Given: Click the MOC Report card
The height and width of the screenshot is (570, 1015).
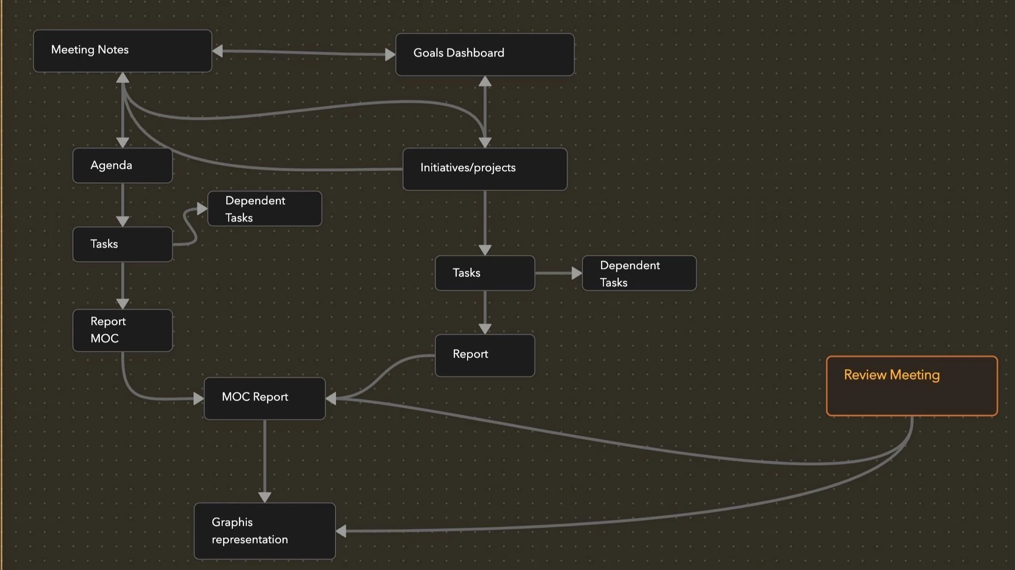Looking at the screenshot, I should click(264, 398).
